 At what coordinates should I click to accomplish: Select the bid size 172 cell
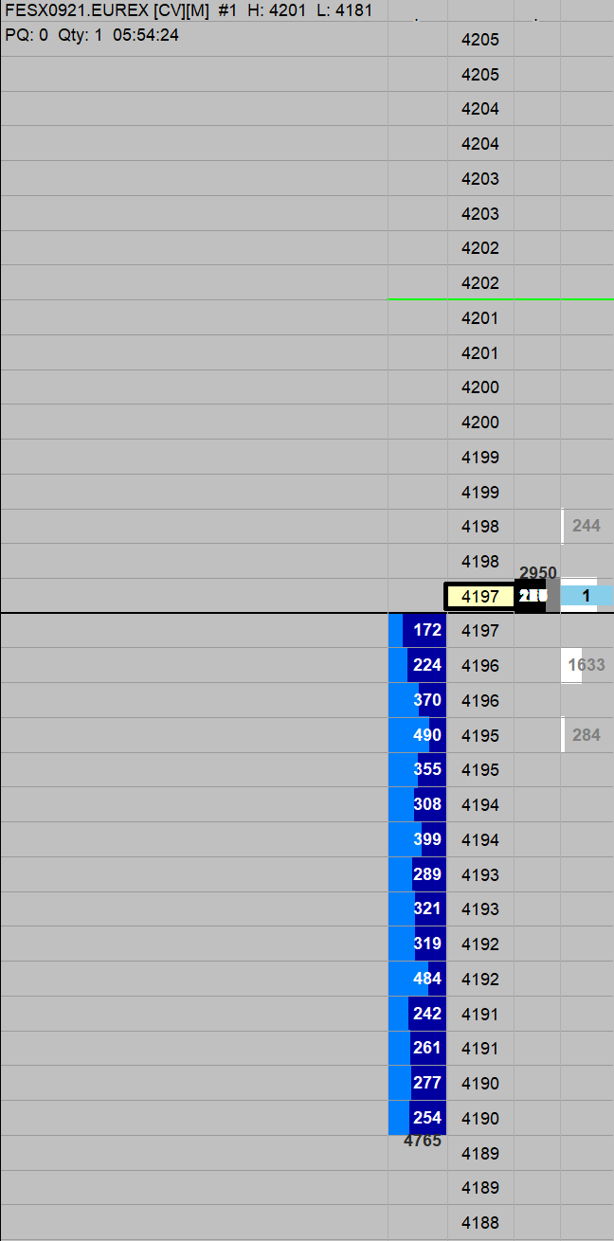coord(418,630)
